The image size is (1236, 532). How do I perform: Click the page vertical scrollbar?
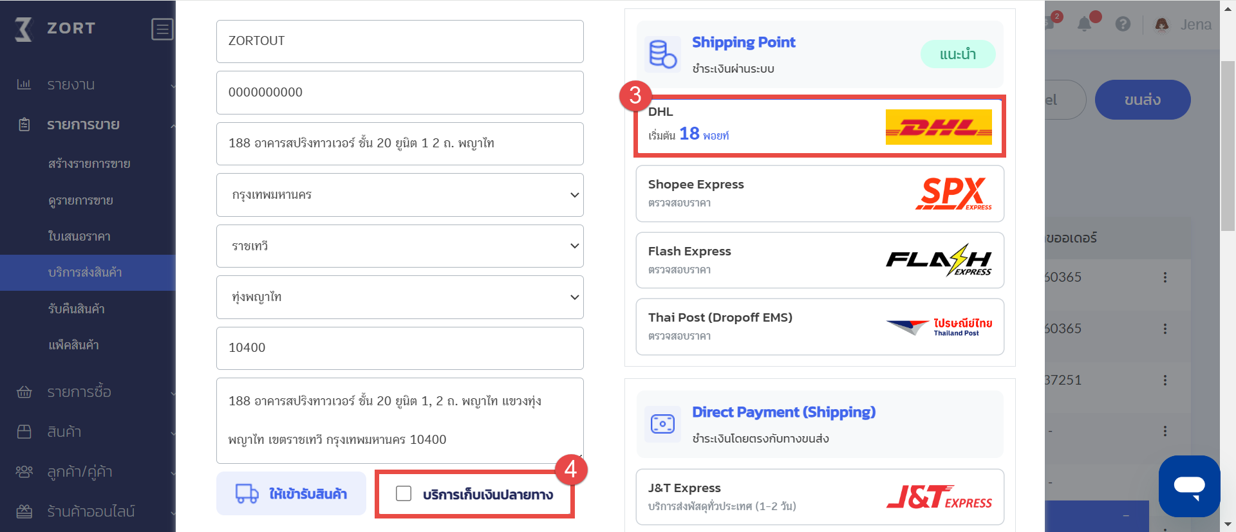[1228, 148]
